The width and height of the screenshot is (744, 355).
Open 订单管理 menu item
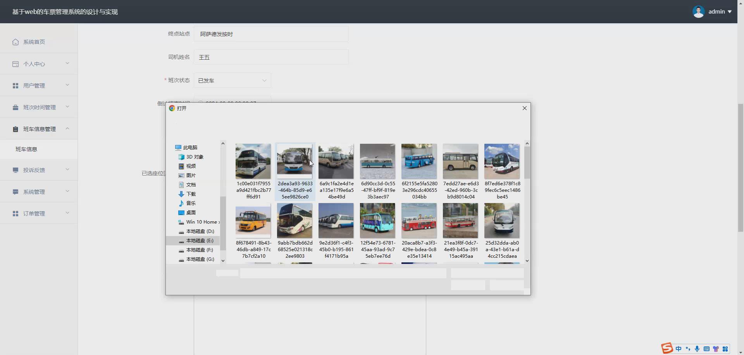point(39,214)
